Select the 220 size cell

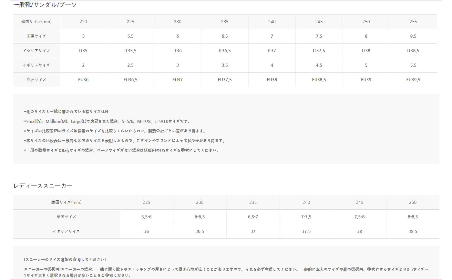[83, 22]
